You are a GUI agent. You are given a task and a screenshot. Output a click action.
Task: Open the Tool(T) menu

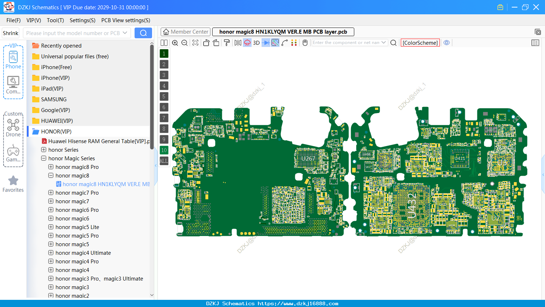click(55, 20)
